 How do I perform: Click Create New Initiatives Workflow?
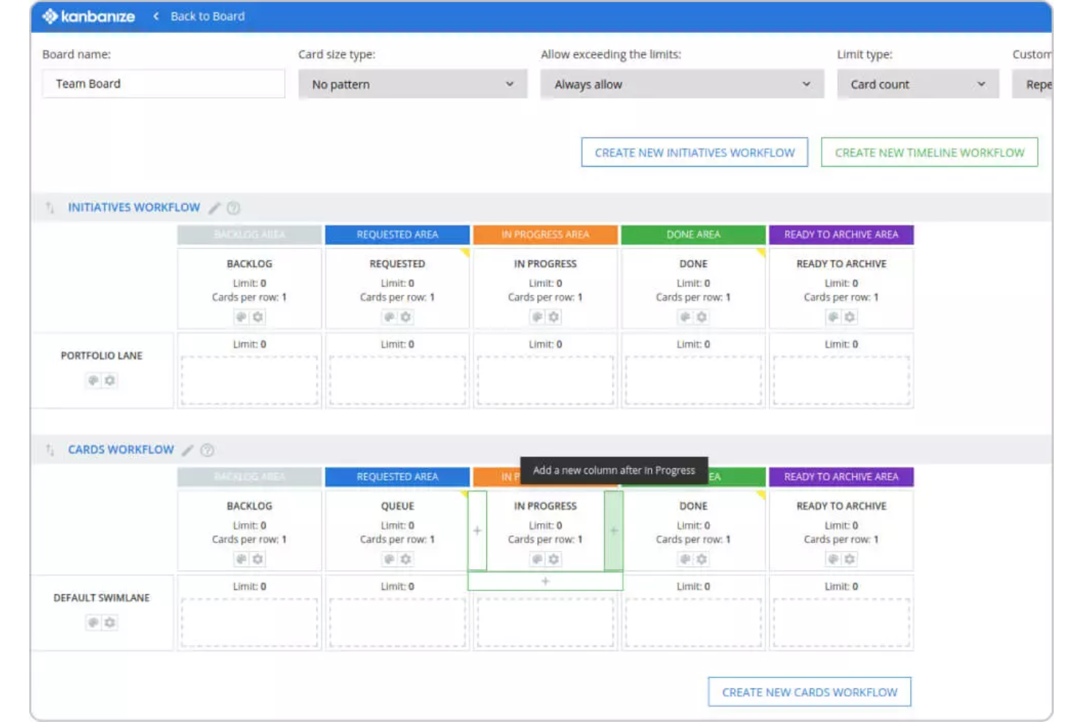tap(694, 152)
